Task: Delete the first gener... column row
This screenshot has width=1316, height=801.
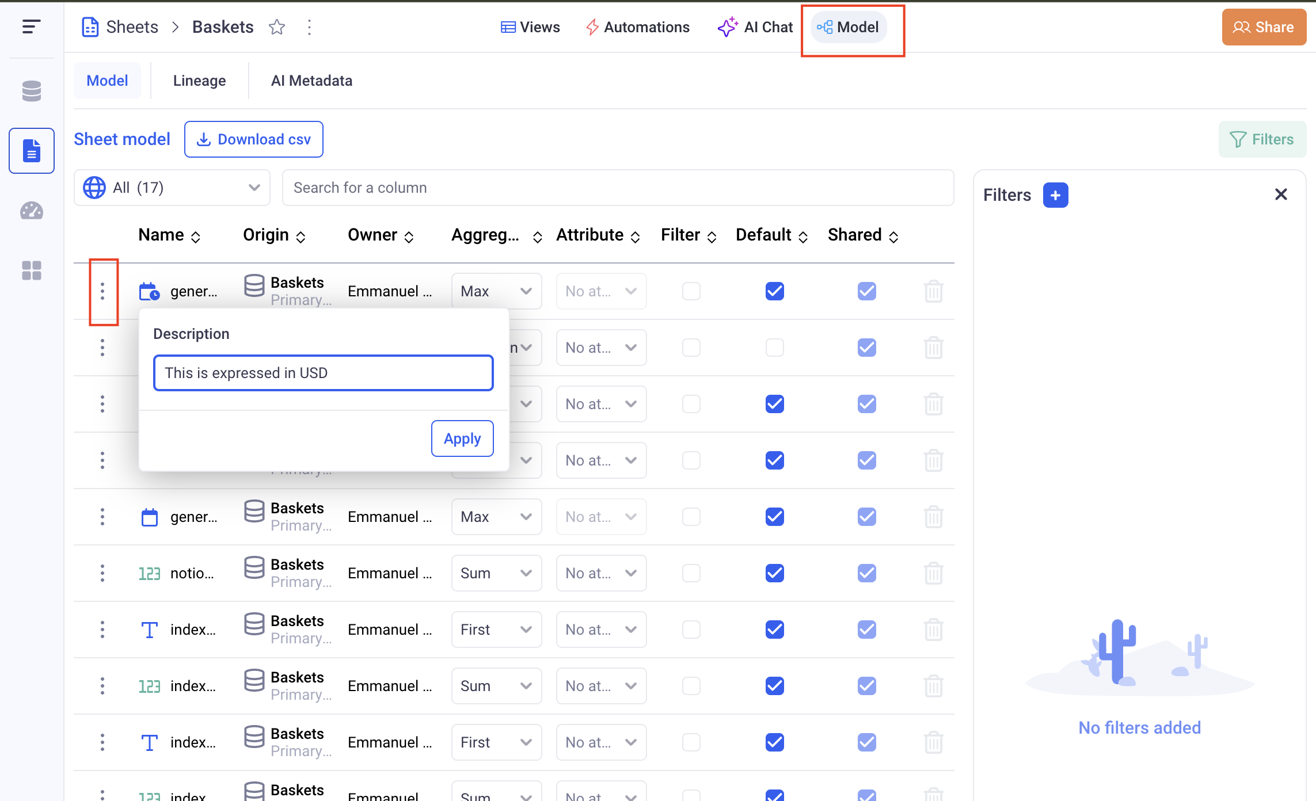Action: pyautogui.click(x=933, y=291)
